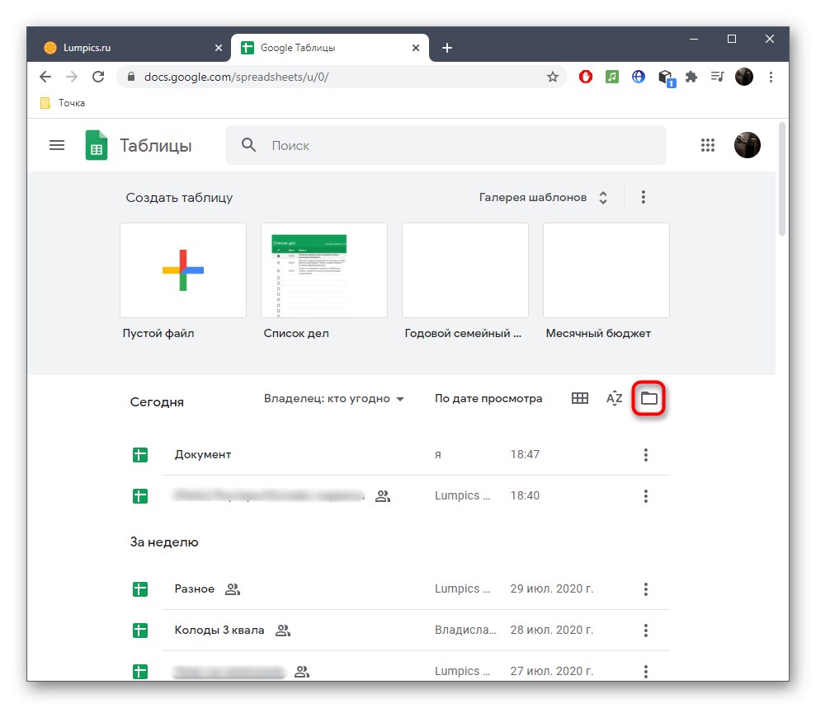The image size is (816, 708).
Task: Open the Chrome three-dot menu
Action: coord(771,77)
